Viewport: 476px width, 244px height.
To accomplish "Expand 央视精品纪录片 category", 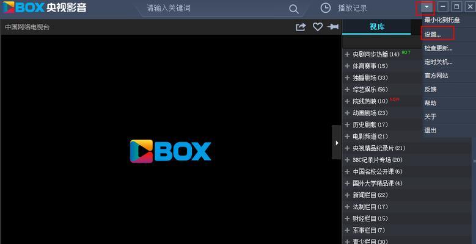I will pyautogui.click(x=347, y=148).
